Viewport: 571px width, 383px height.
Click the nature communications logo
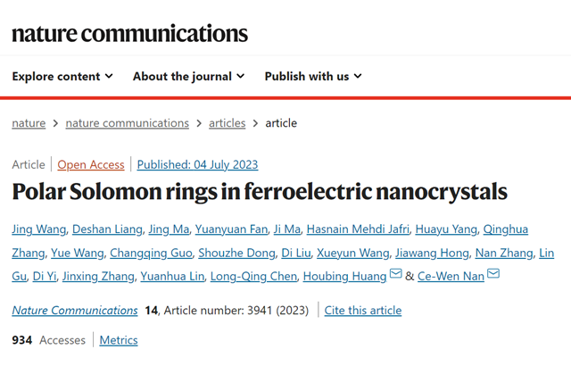tap(130, 34)
